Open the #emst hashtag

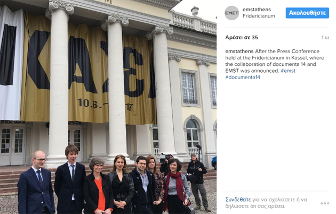click(x=288, y=71)
